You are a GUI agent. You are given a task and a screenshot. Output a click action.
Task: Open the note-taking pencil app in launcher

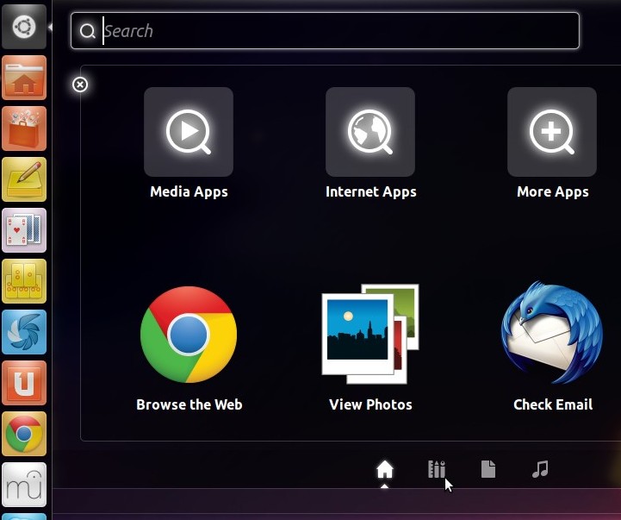pos(24,179)
